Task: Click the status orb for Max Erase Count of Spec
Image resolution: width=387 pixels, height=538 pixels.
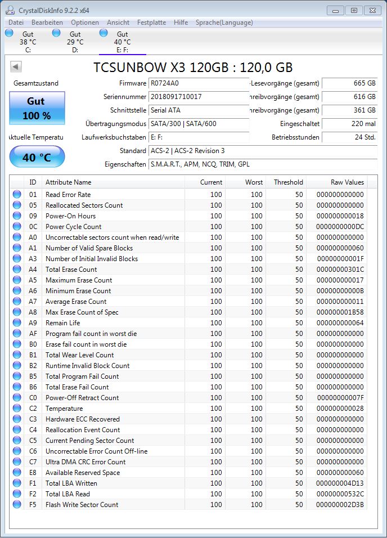Action: coord(17,312)
